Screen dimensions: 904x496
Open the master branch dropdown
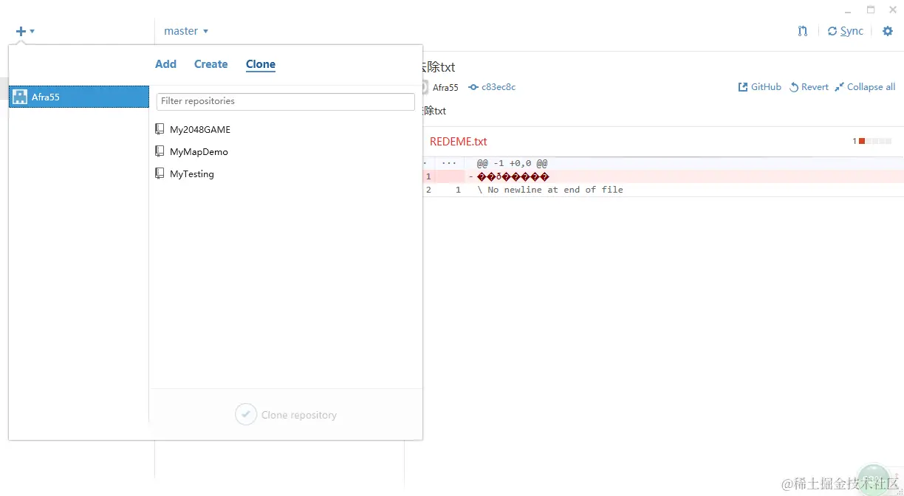click(x=186, y=31)
